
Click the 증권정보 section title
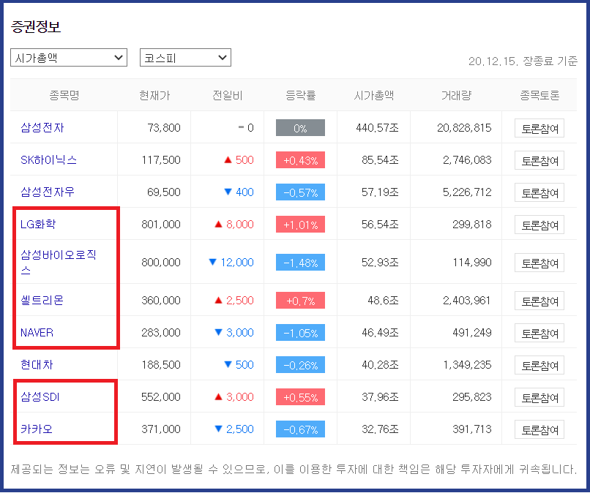pos(36,27)
